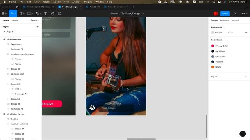Click the Drafts breadcrumb link
The image size is (250, 140).
tap(114, 14)
